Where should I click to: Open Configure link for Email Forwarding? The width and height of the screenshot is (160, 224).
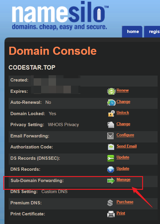click(x=125, y=135)
